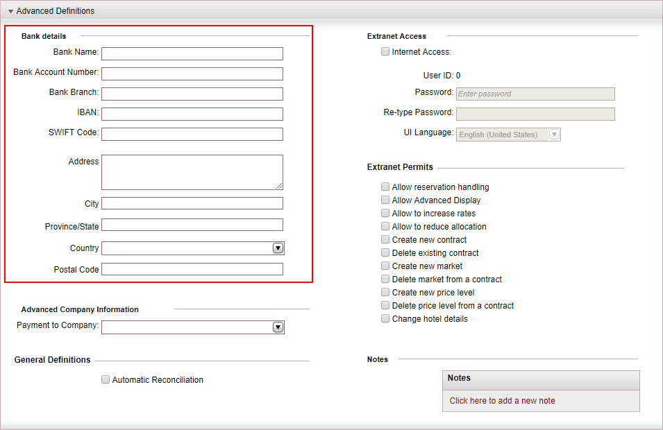This screenshot has height=430, width=663.
Task: Click the Postal Code field
Action: coord(192,269)
